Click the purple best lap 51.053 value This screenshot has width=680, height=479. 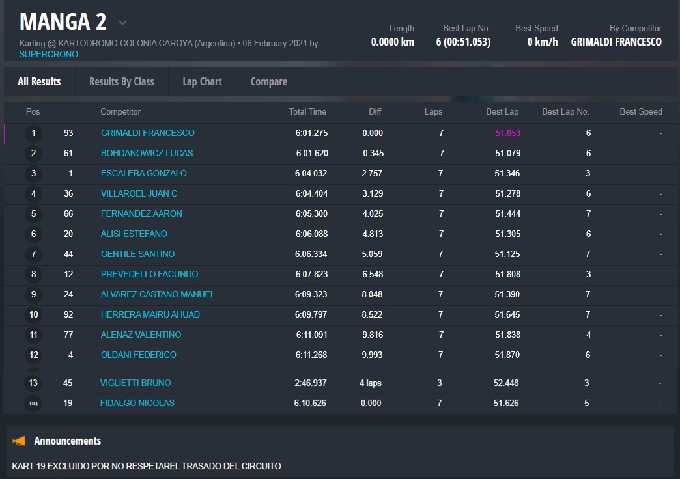(x=507, y=133)
